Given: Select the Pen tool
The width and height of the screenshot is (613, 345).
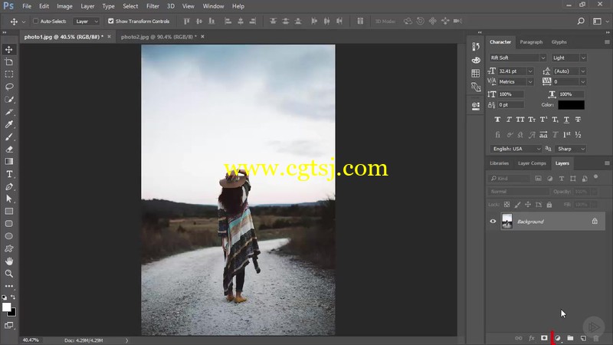Looking at the screenshot, I should 9,186.
